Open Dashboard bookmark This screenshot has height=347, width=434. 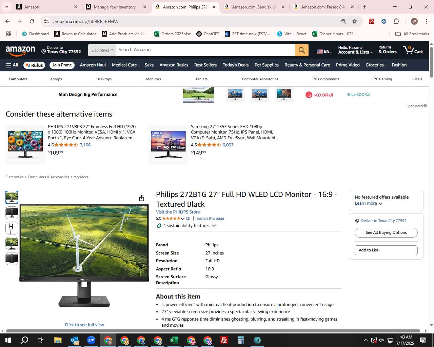(35, 34)
